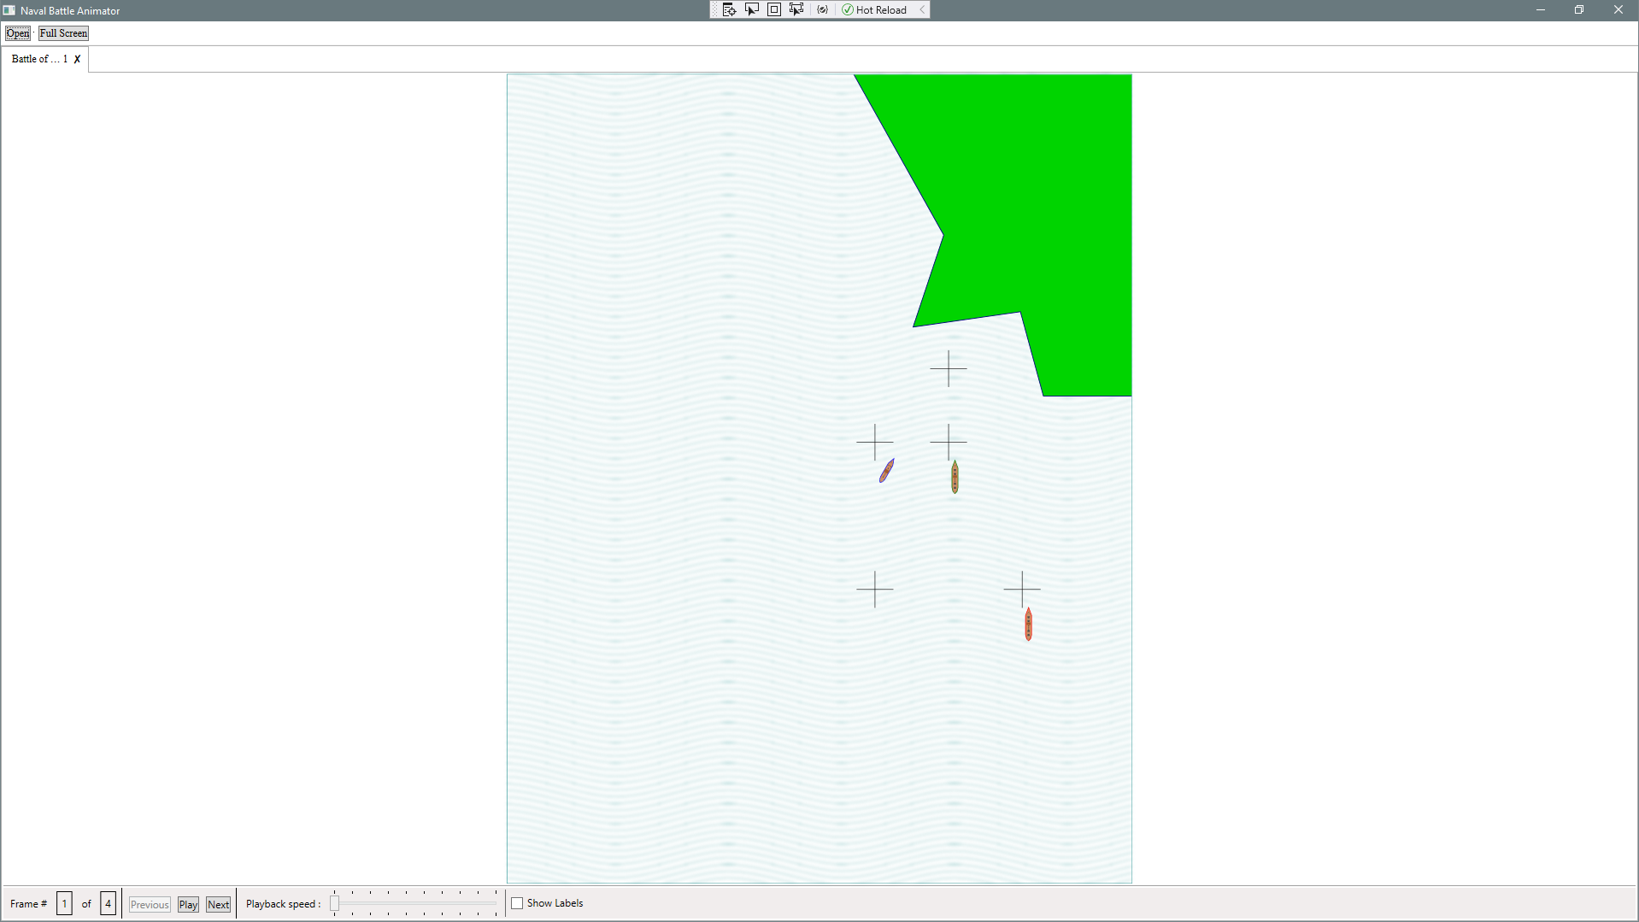Image resolution: width=1639 pixels, height=922 pixels.
Task: Click the frame number input box
Action: coord(64,903)
